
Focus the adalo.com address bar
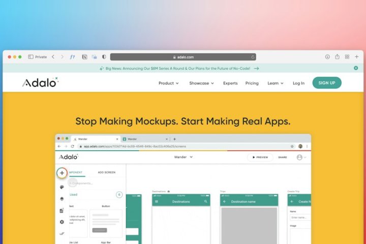[x=183, y=57]
